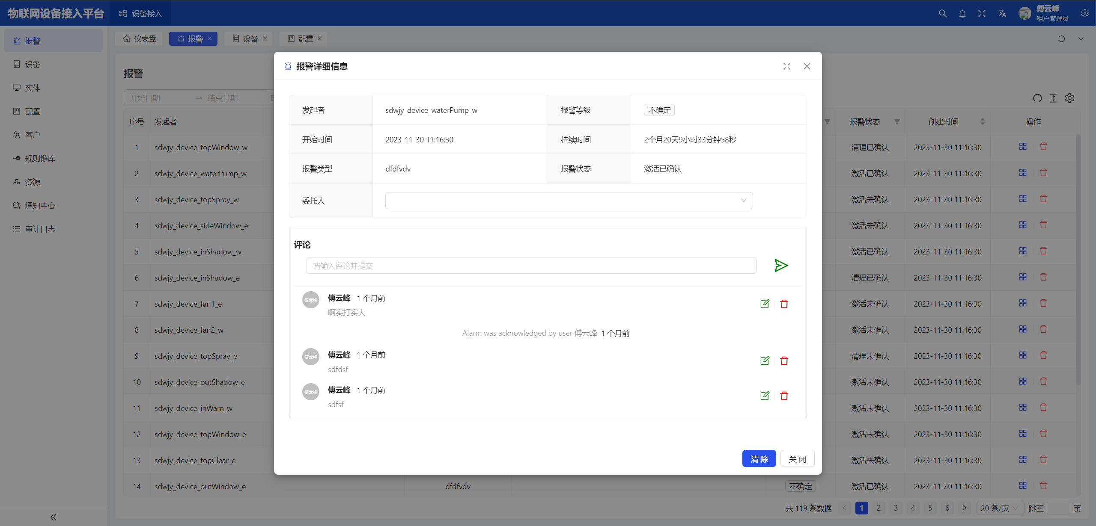The width and height of the screenshot is (1096, 526).
Task: Open the 委托人 assignee dropdown
Action: coord(569,201)
